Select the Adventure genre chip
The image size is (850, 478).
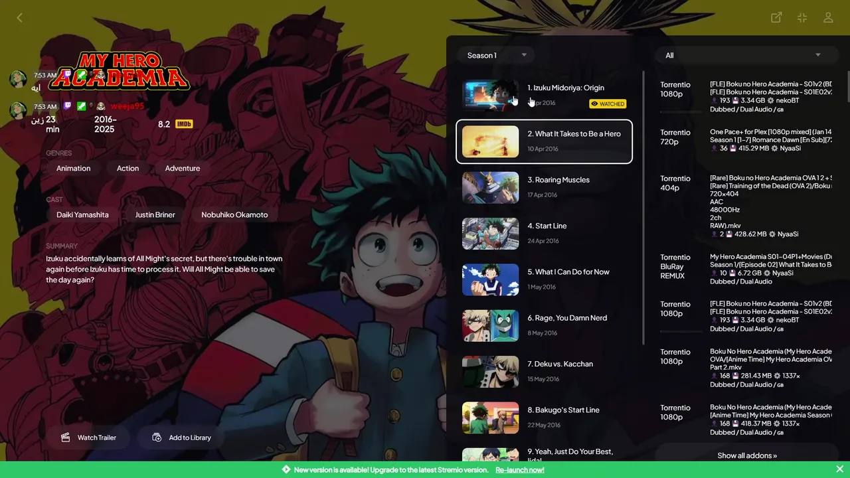click(x=183, y=169)
